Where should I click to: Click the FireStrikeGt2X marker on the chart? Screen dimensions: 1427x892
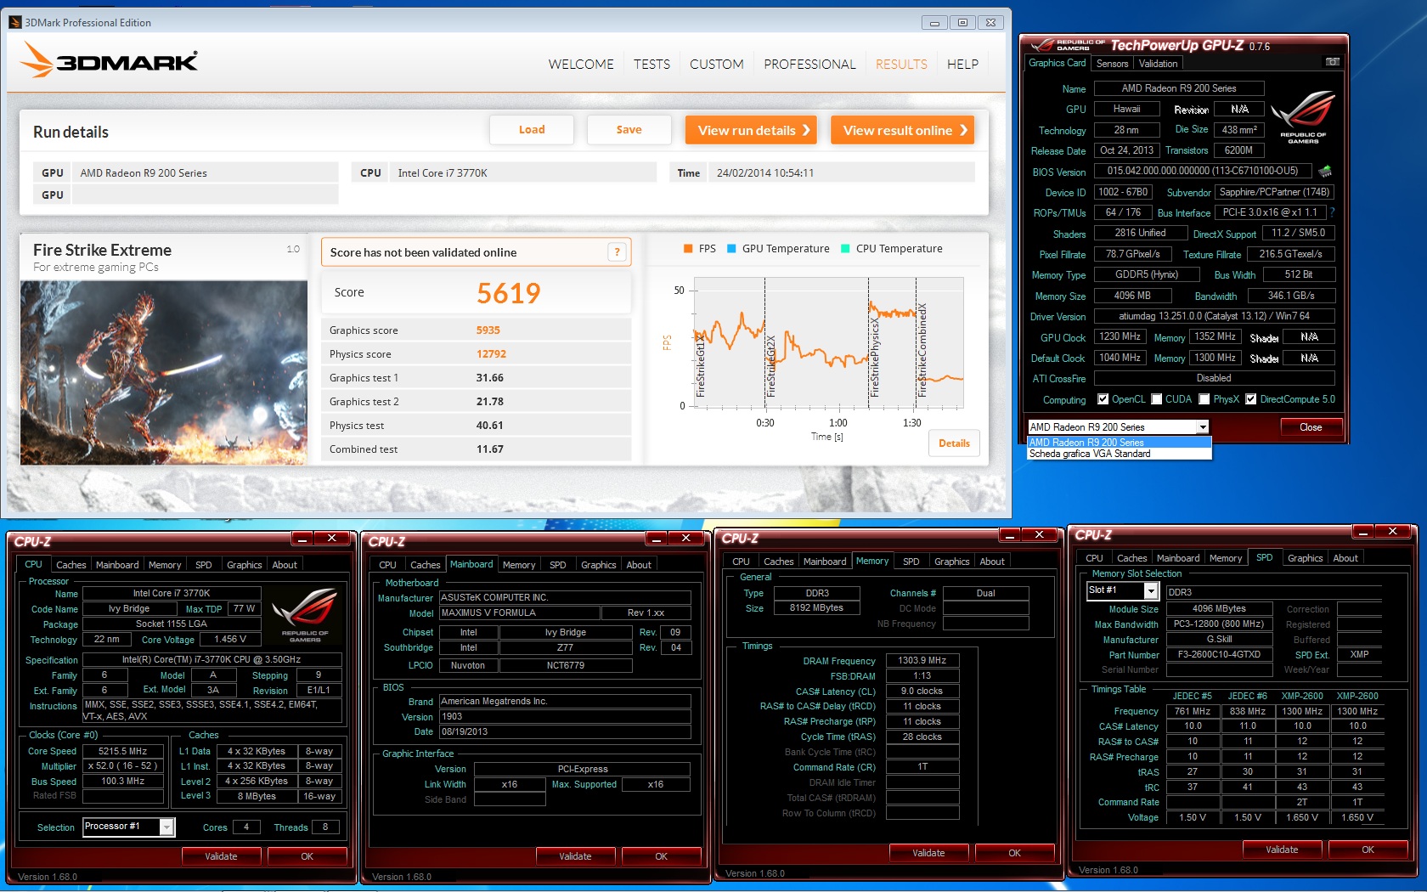click(770, 365)
